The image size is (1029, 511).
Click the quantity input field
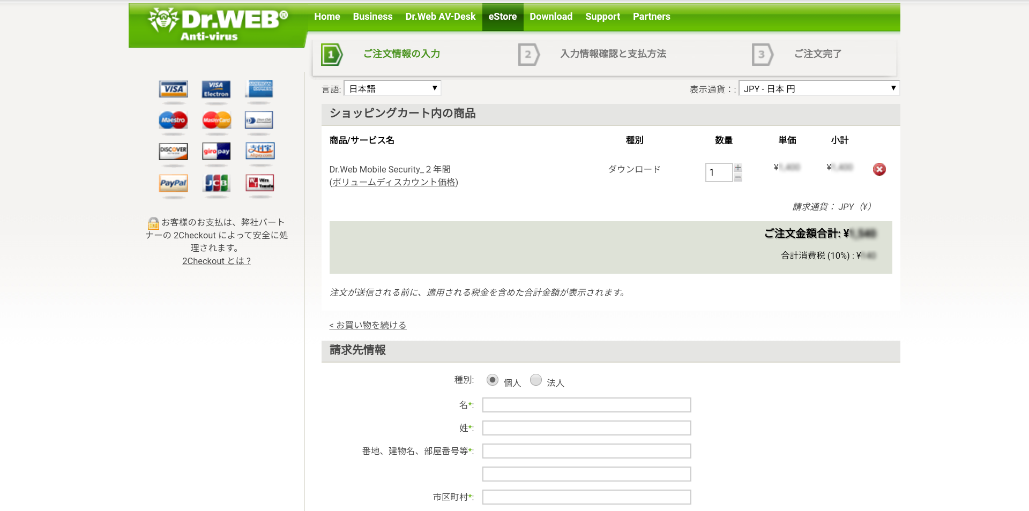[x=719, y=172]
